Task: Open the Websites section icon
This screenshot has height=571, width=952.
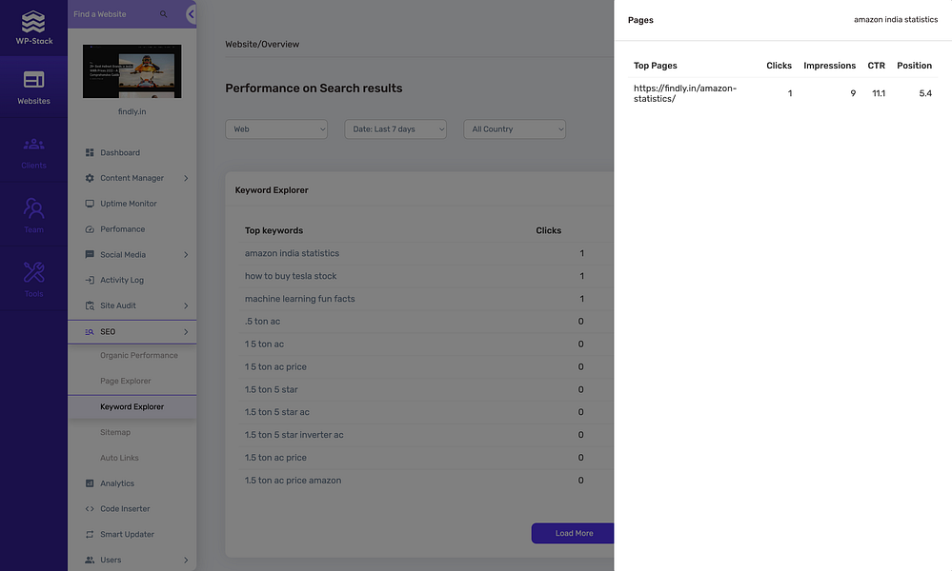Action: coord(33,79)
